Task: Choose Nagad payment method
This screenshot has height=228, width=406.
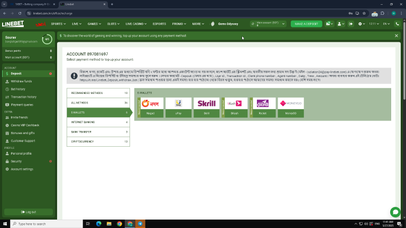Action: coord(151,108)
